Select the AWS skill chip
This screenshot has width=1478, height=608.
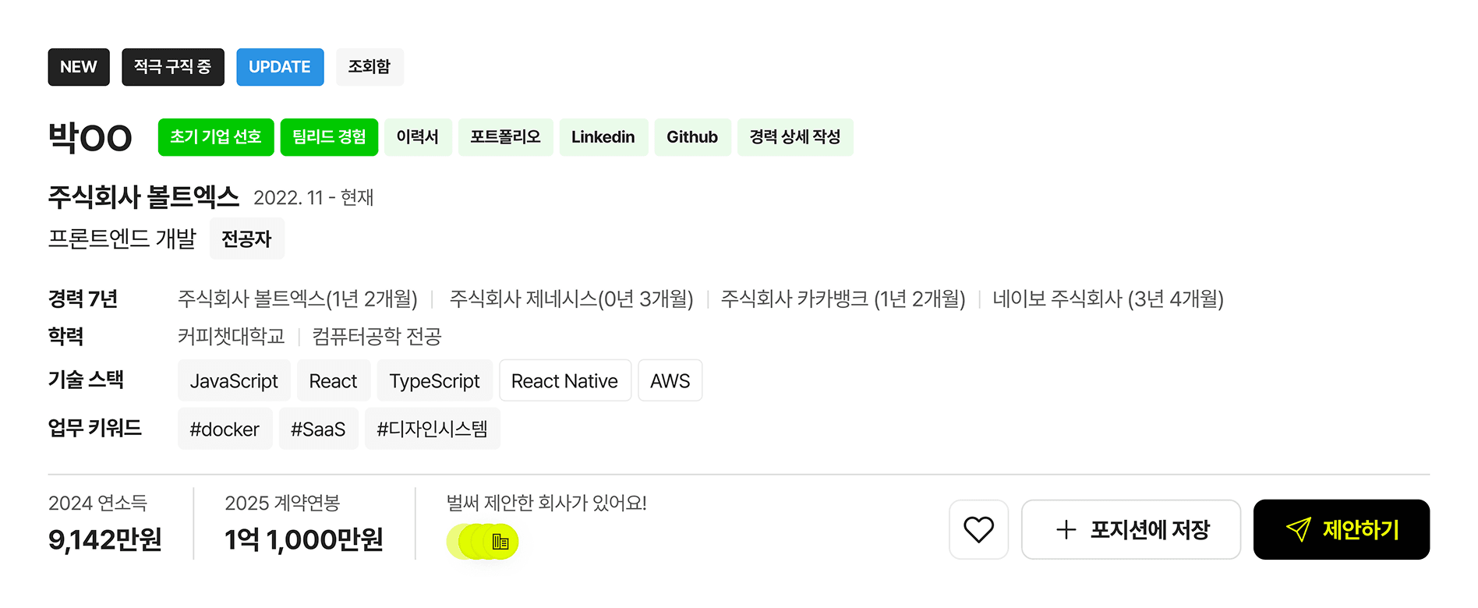670,380
